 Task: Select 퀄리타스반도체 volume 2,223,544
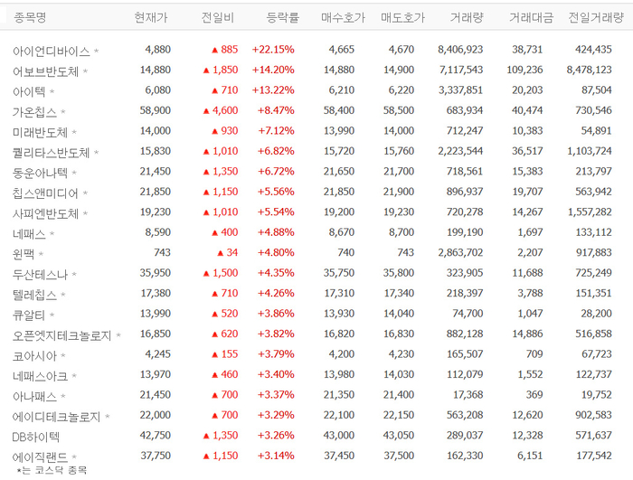pyautogui.click(x=460, y=151)
